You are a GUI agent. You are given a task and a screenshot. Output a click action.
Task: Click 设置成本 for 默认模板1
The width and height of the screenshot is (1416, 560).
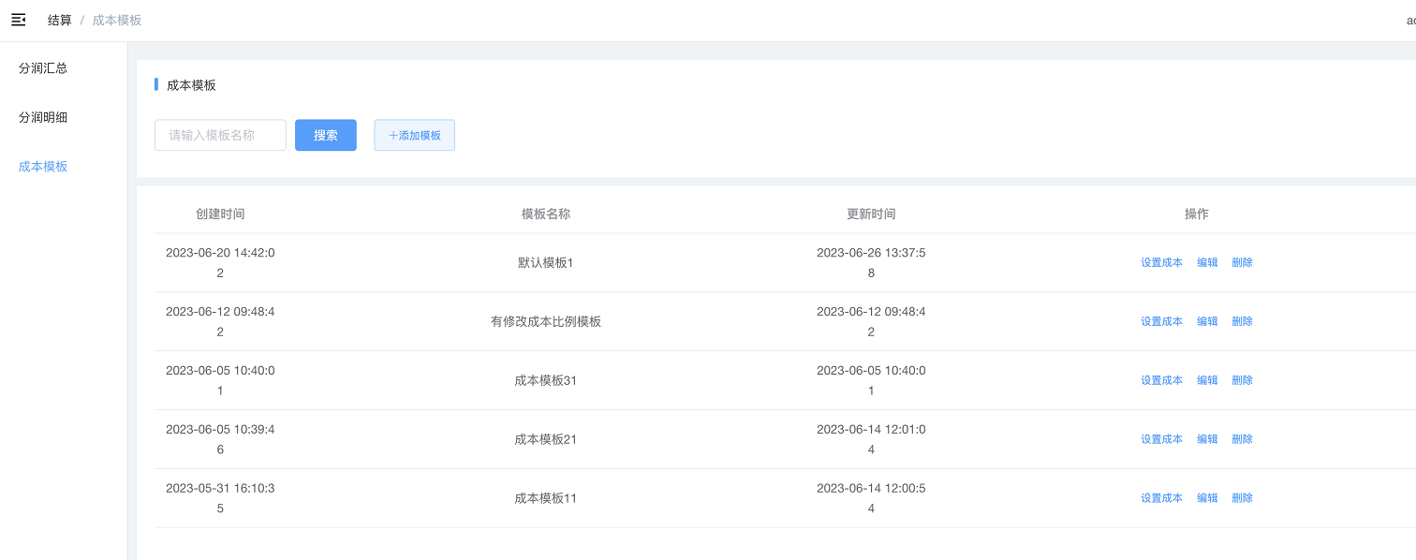(1161, 263)
